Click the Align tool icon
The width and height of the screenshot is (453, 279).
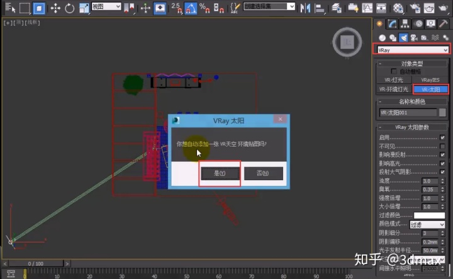tap(319, 8)
